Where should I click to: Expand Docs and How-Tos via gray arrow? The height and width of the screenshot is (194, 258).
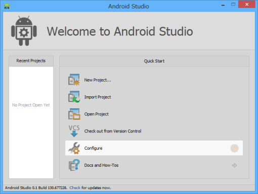[x=234, y=165]
